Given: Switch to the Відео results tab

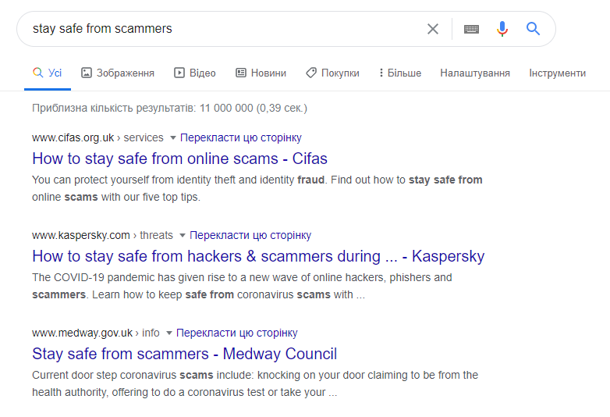Looking at the screenshot, I should (x=194, y=73).
